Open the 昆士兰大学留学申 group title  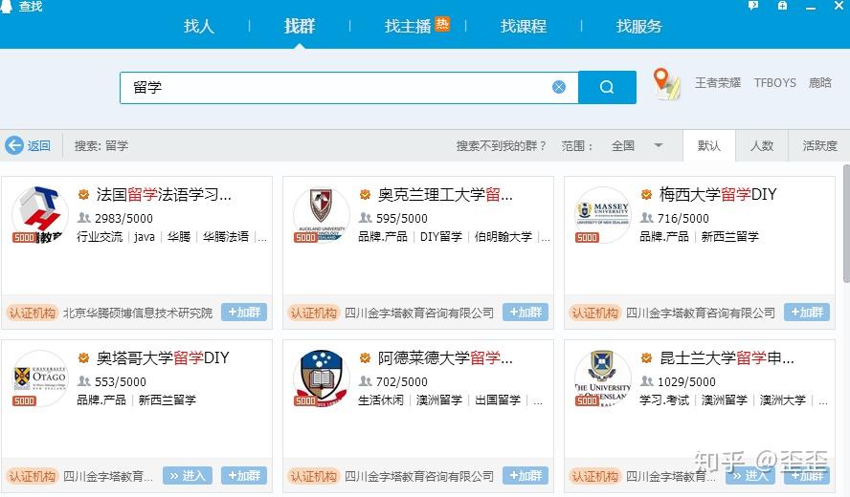pos(727,357)
